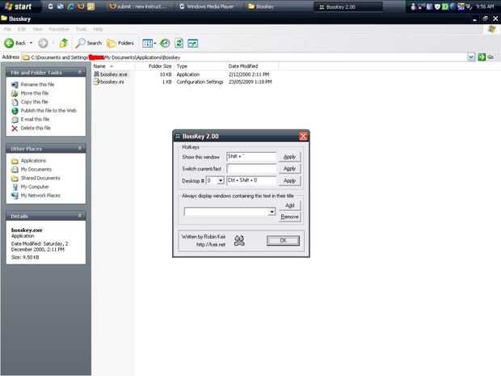
Task: Open Shared Documents link
Action: coord(40,178)
